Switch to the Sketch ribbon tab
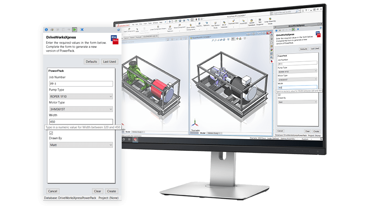Screen dimensions: 370x208 [x=132, y=37]
